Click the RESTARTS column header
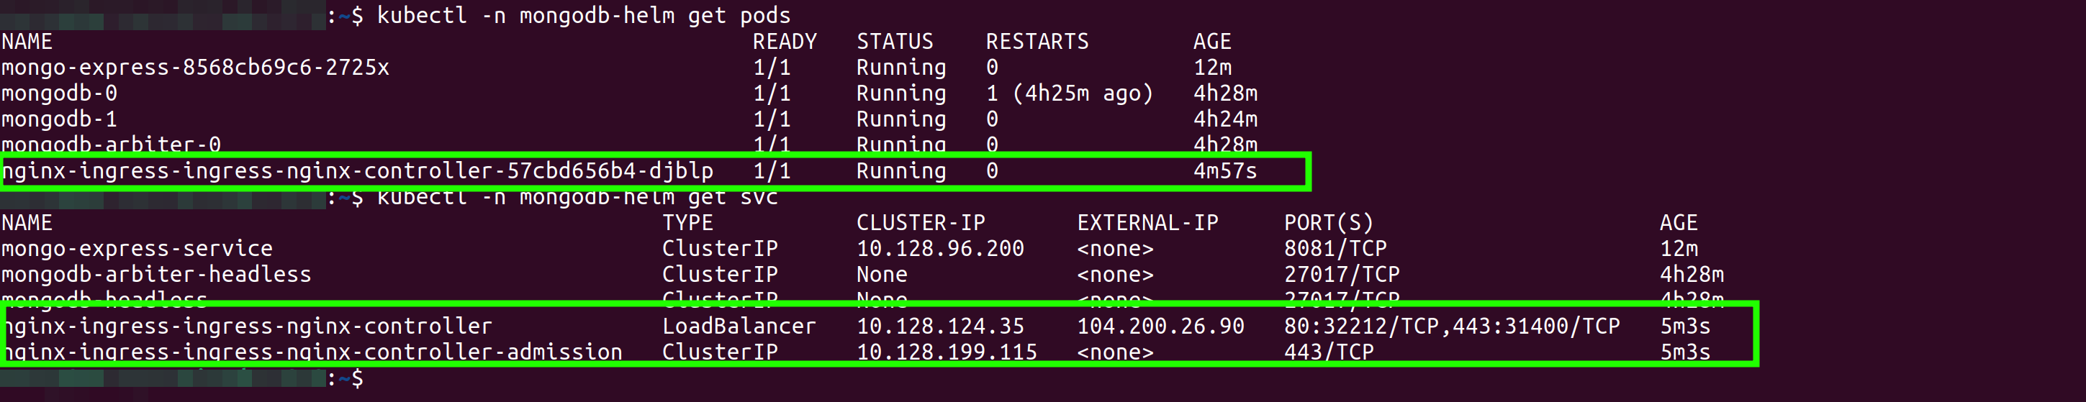Screen dimensions: 2086x402 pos(1037,41)
